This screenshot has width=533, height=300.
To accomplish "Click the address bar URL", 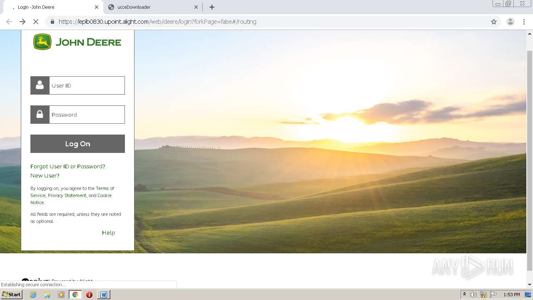I will (x=157, y=22).
